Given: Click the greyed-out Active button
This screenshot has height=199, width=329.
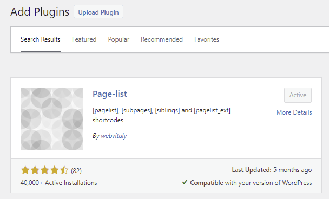Looking at the screenshot, I should pos(298,95).
